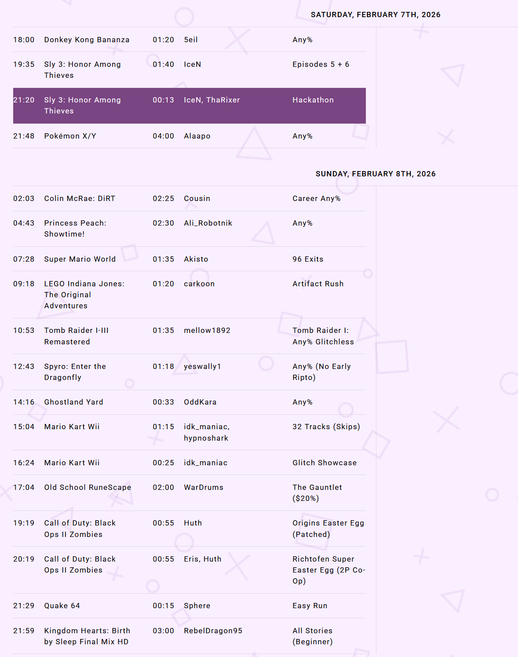518x657 pixels.
Task: Select Spyro: Enter the Dragonfly title
Action: click(x=75, y=372)
